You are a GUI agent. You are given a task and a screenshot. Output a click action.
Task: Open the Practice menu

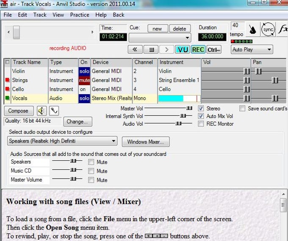coord(80,15)
